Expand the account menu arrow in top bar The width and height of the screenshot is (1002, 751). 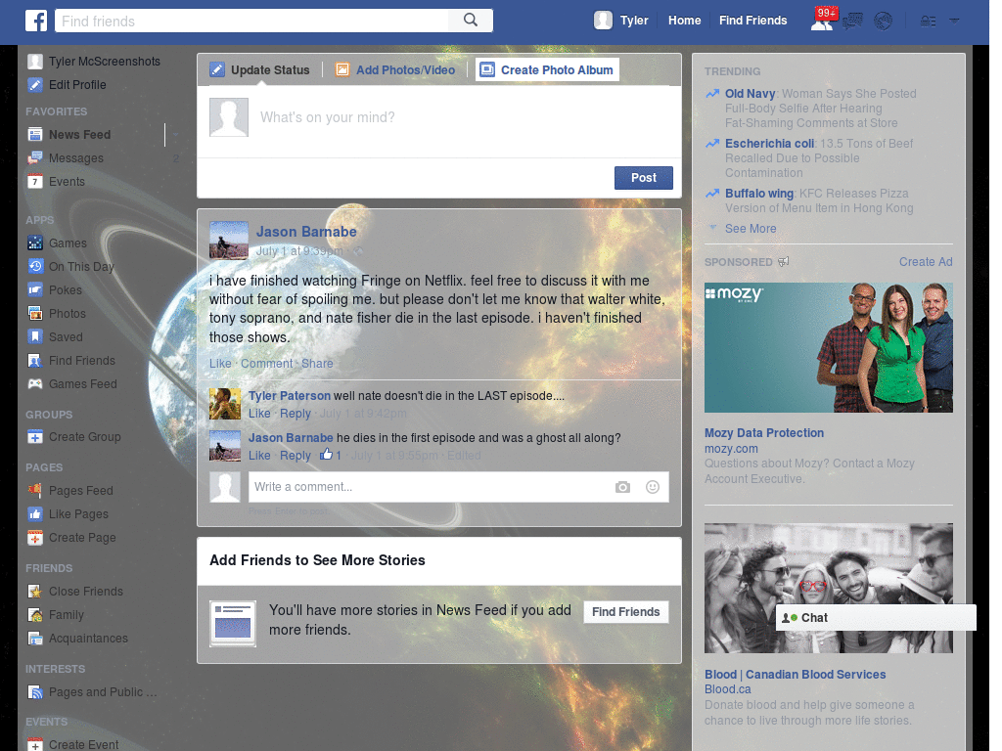pos(954,22)
